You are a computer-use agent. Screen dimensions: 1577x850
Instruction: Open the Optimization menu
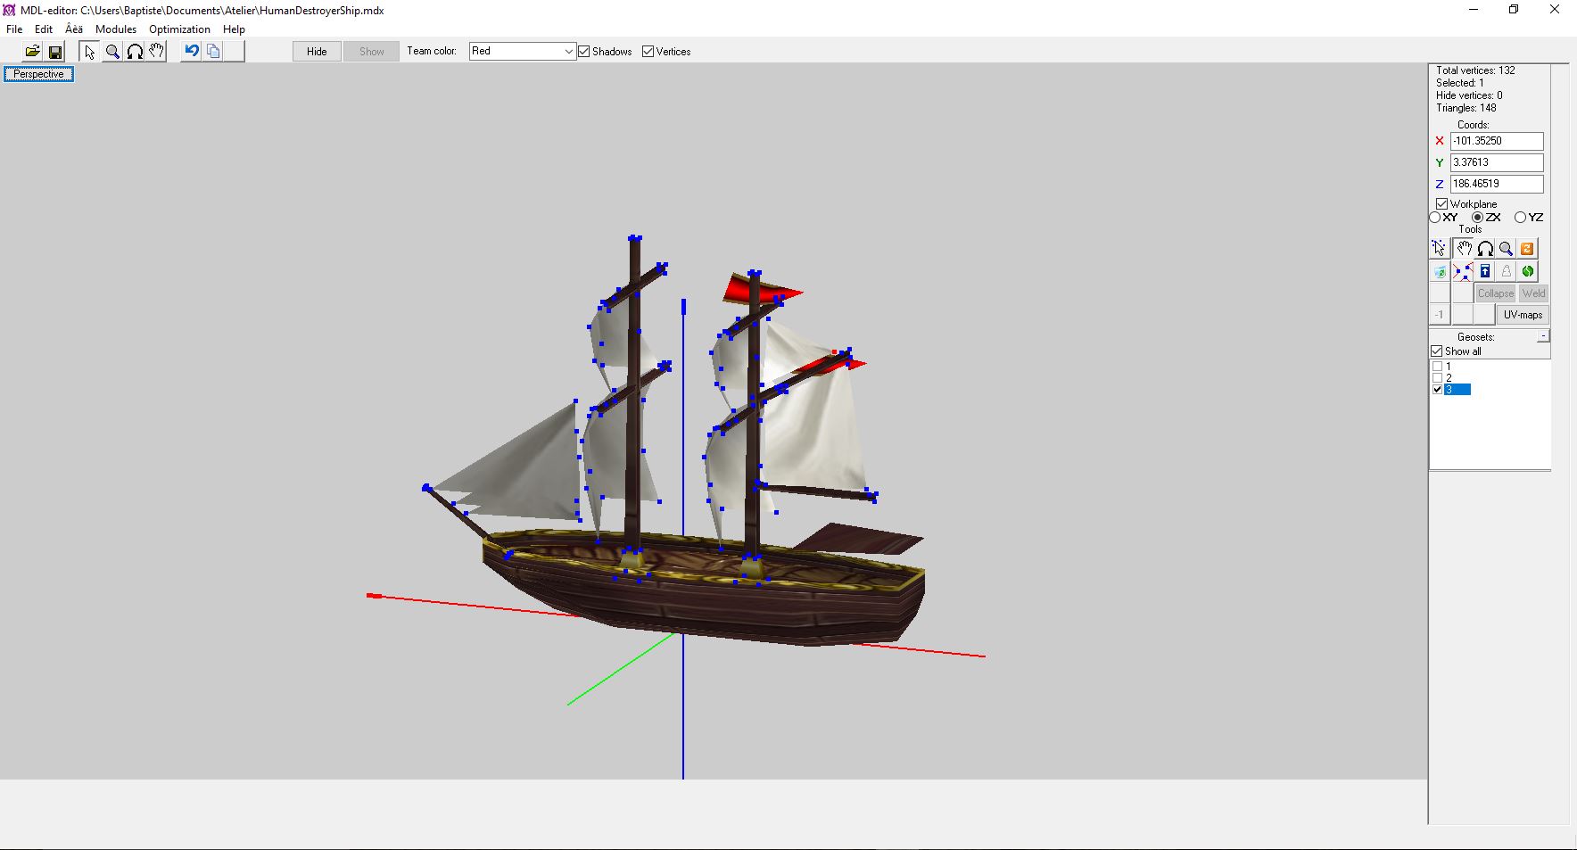coord(179,29)
